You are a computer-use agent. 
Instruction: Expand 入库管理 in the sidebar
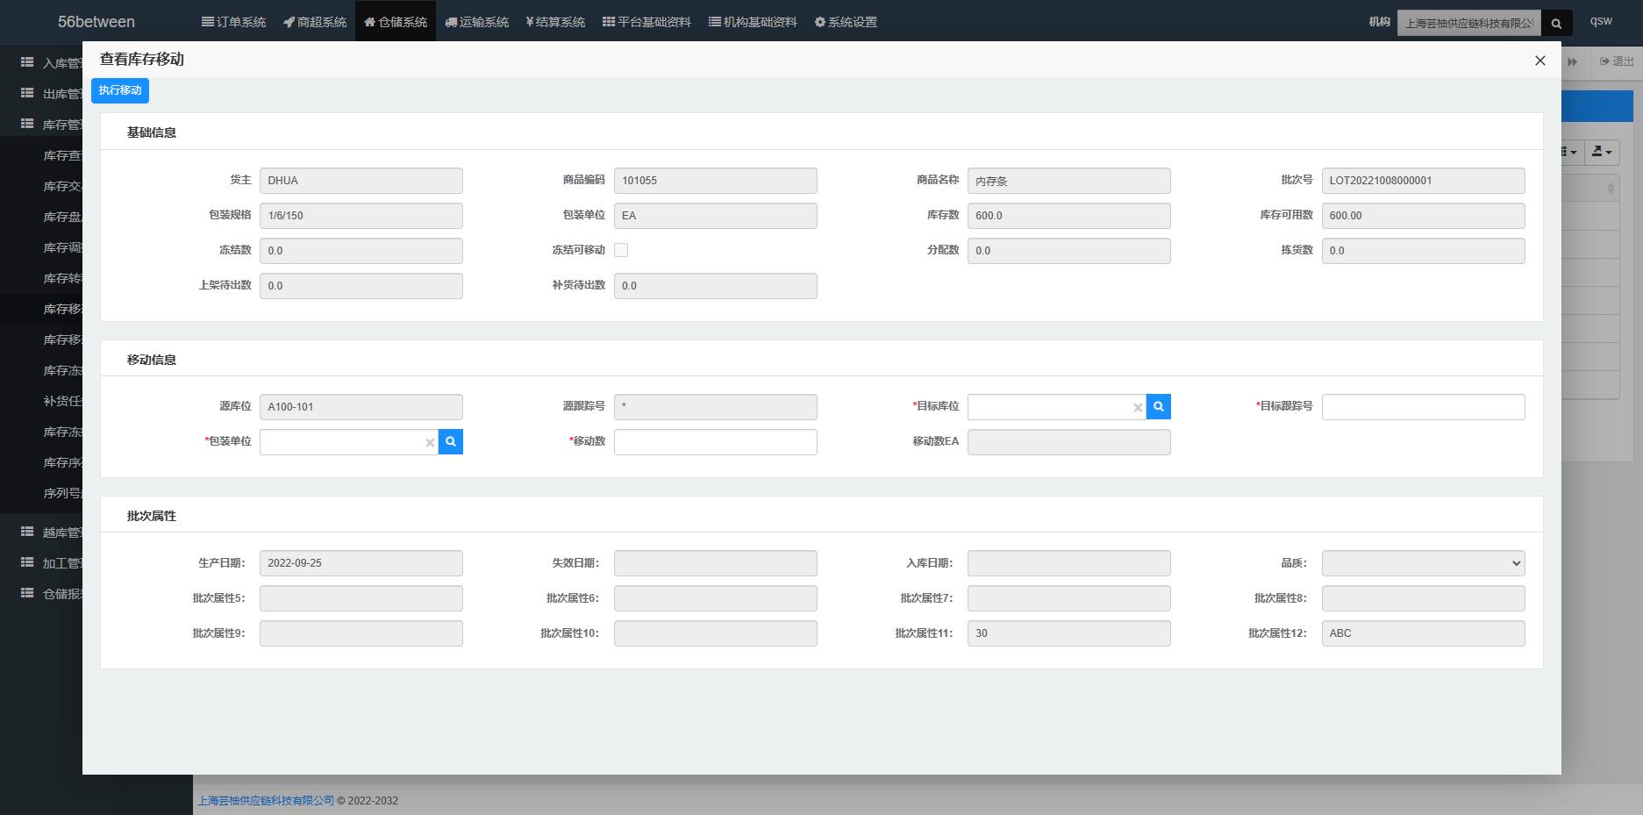point(41,63)
